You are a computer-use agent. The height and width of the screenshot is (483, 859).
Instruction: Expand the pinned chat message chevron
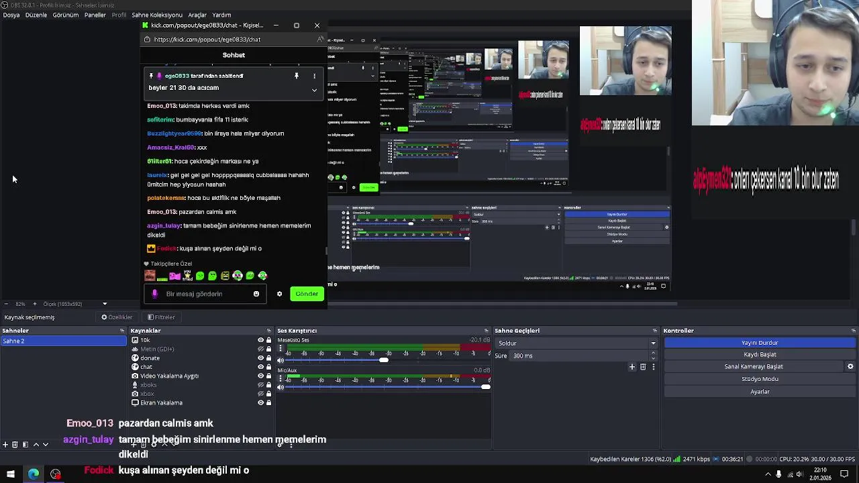314,90
